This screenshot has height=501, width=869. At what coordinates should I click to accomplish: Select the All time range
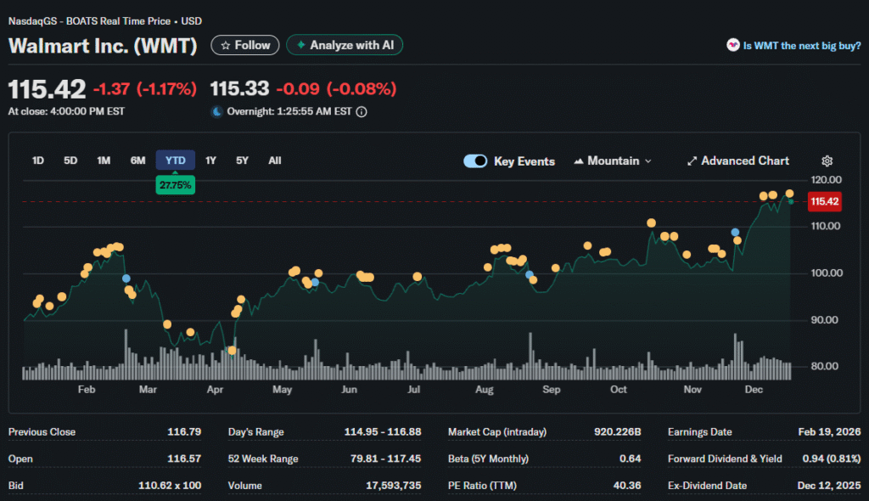click(x=275, y=160)
